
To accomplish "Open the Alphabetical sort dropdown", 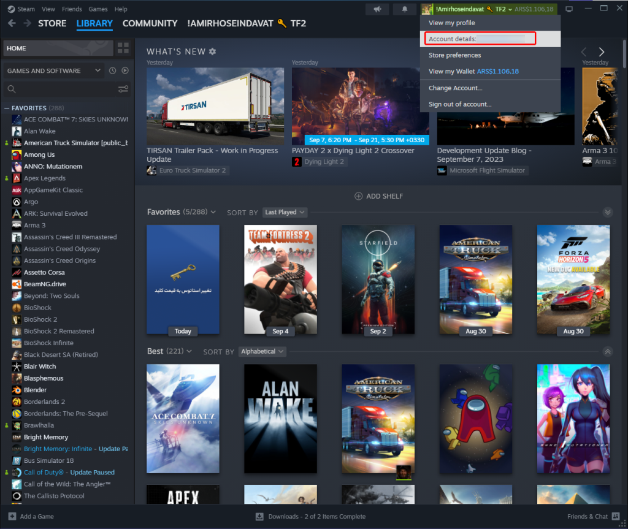I will tap(262, 352).
